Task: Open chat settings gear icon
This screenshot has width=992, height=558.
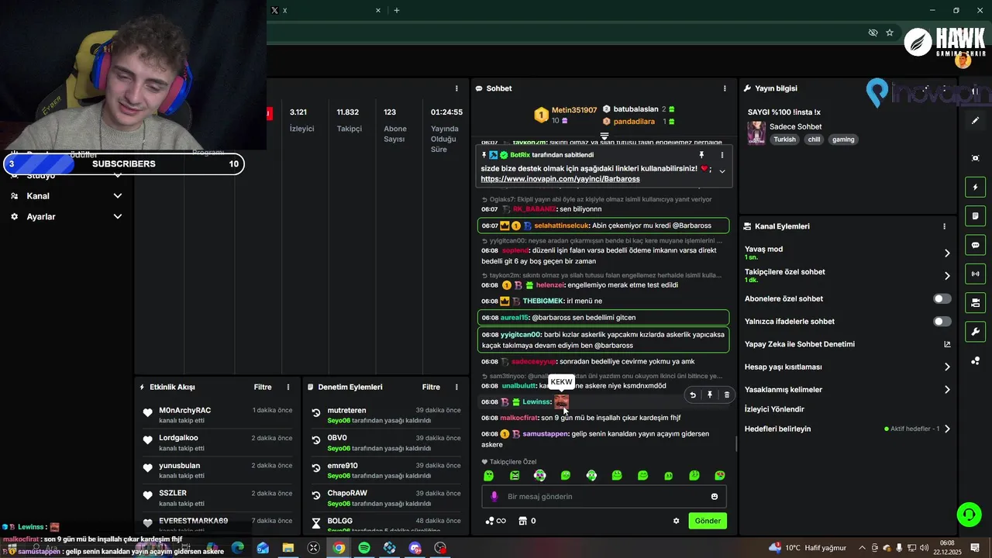Action: pos(676,521)
